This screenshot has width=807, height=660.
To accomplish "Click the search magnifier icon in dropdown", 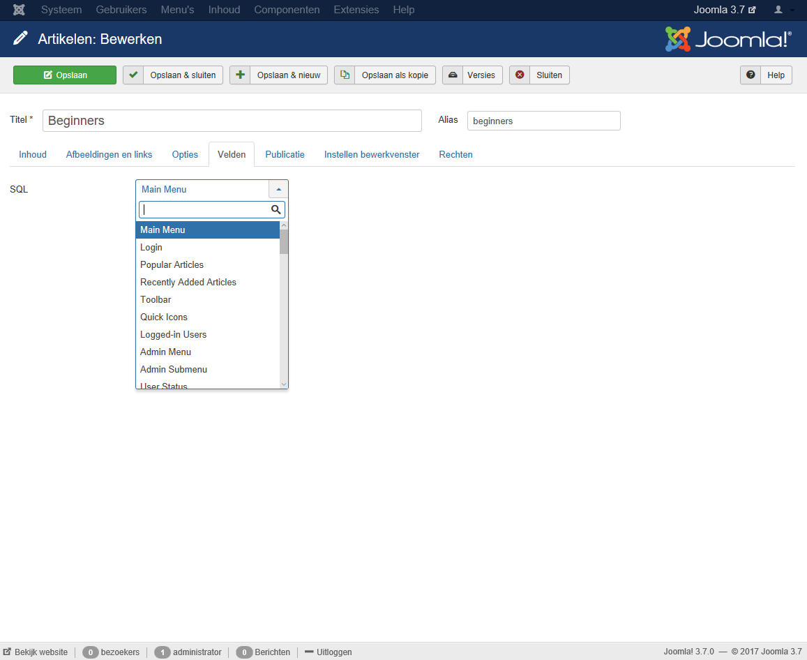I will tap(276, 209).
